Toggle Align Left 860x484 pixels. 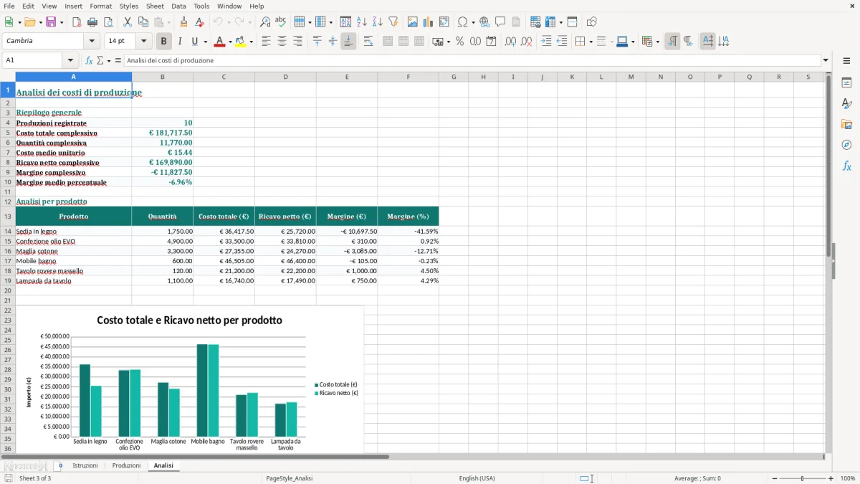(x=266, y=42)
